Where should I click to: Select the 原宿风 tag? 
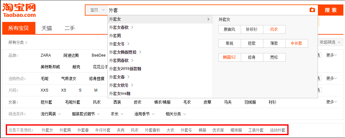[x=230, y=29]
